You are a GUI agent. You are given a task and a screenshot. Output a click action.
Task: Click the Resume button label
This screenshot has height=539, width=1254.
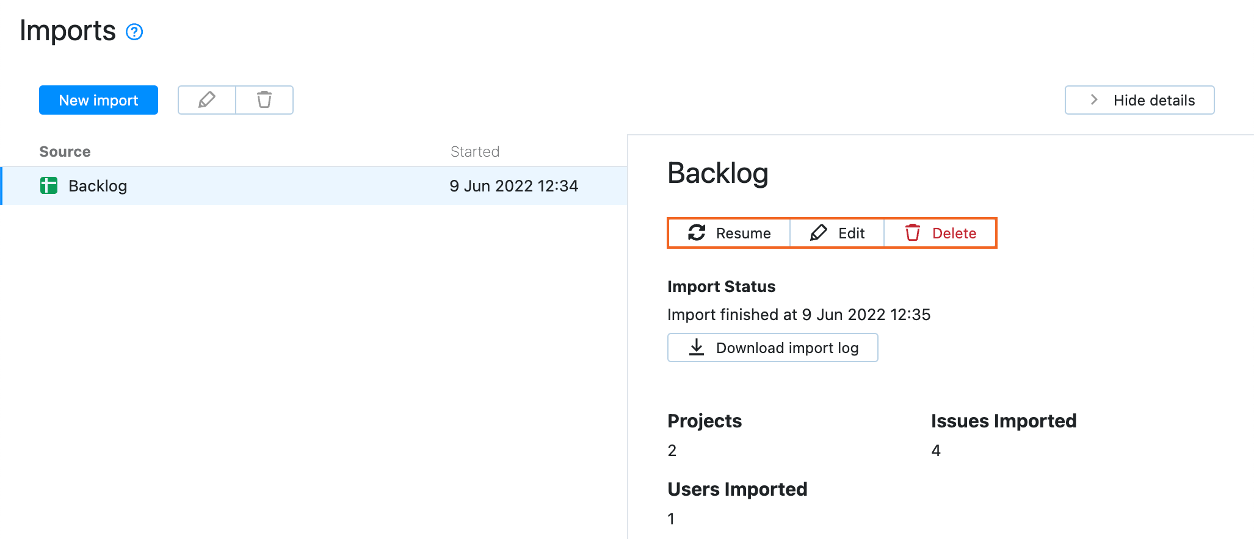coord(743,234)
